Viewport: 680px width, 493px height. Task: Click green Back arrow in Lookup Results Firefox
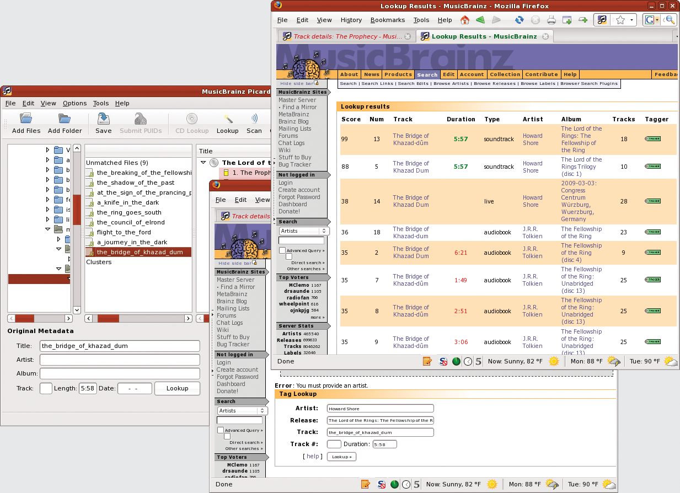(x=480, y=20)
